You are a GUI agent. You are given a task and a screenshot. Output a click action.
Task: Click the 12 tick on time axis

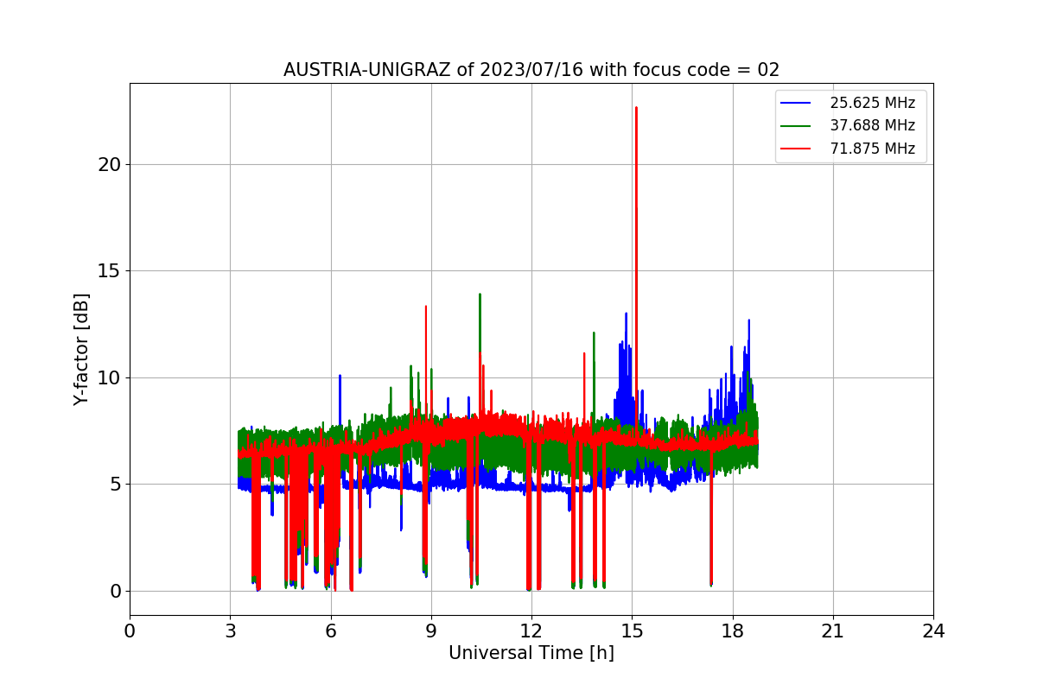point(531,631)
